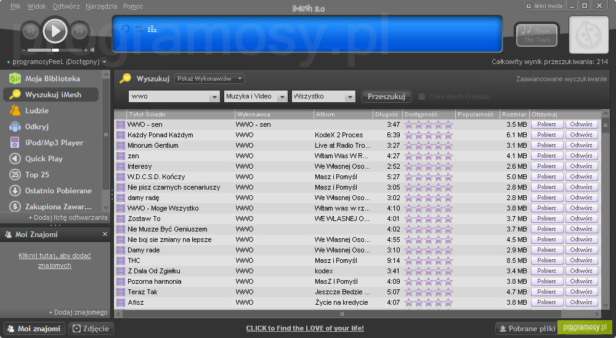Start playback with the Play button
This screenshot has width=616, height=338.
tap(55, 31)
